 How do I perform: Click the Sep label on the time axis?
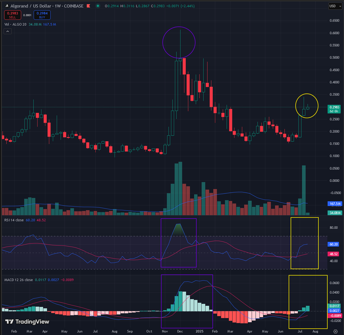pos(130,331)
